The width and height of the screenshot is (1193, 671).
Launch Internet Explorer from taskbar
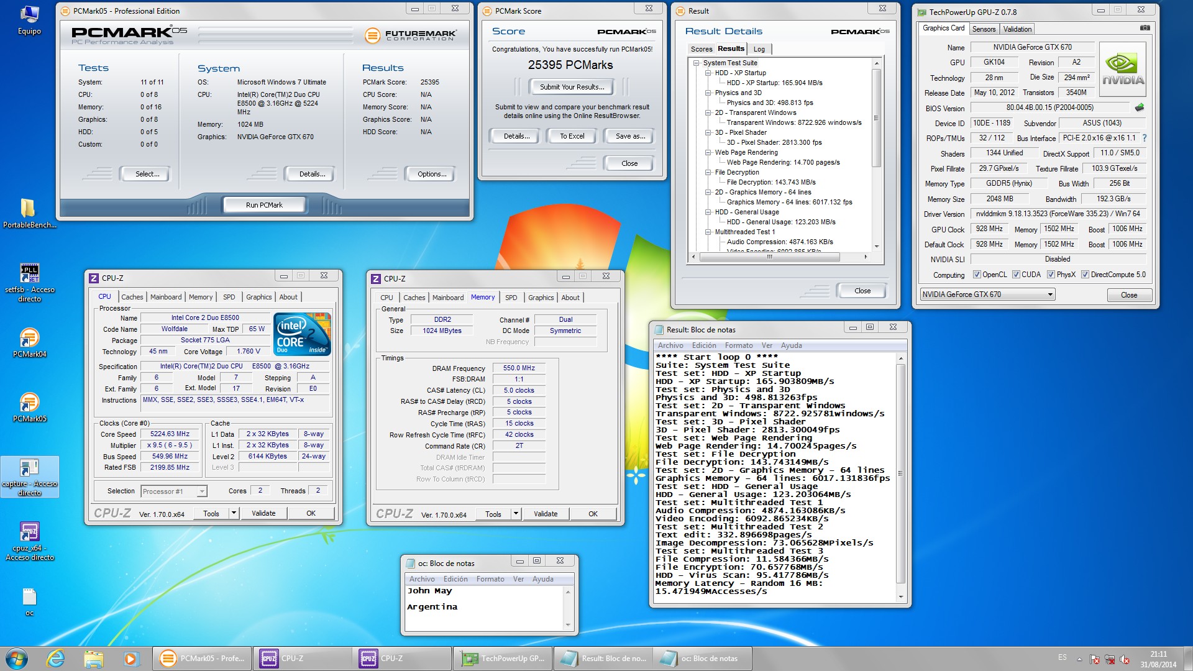point(55,659)
